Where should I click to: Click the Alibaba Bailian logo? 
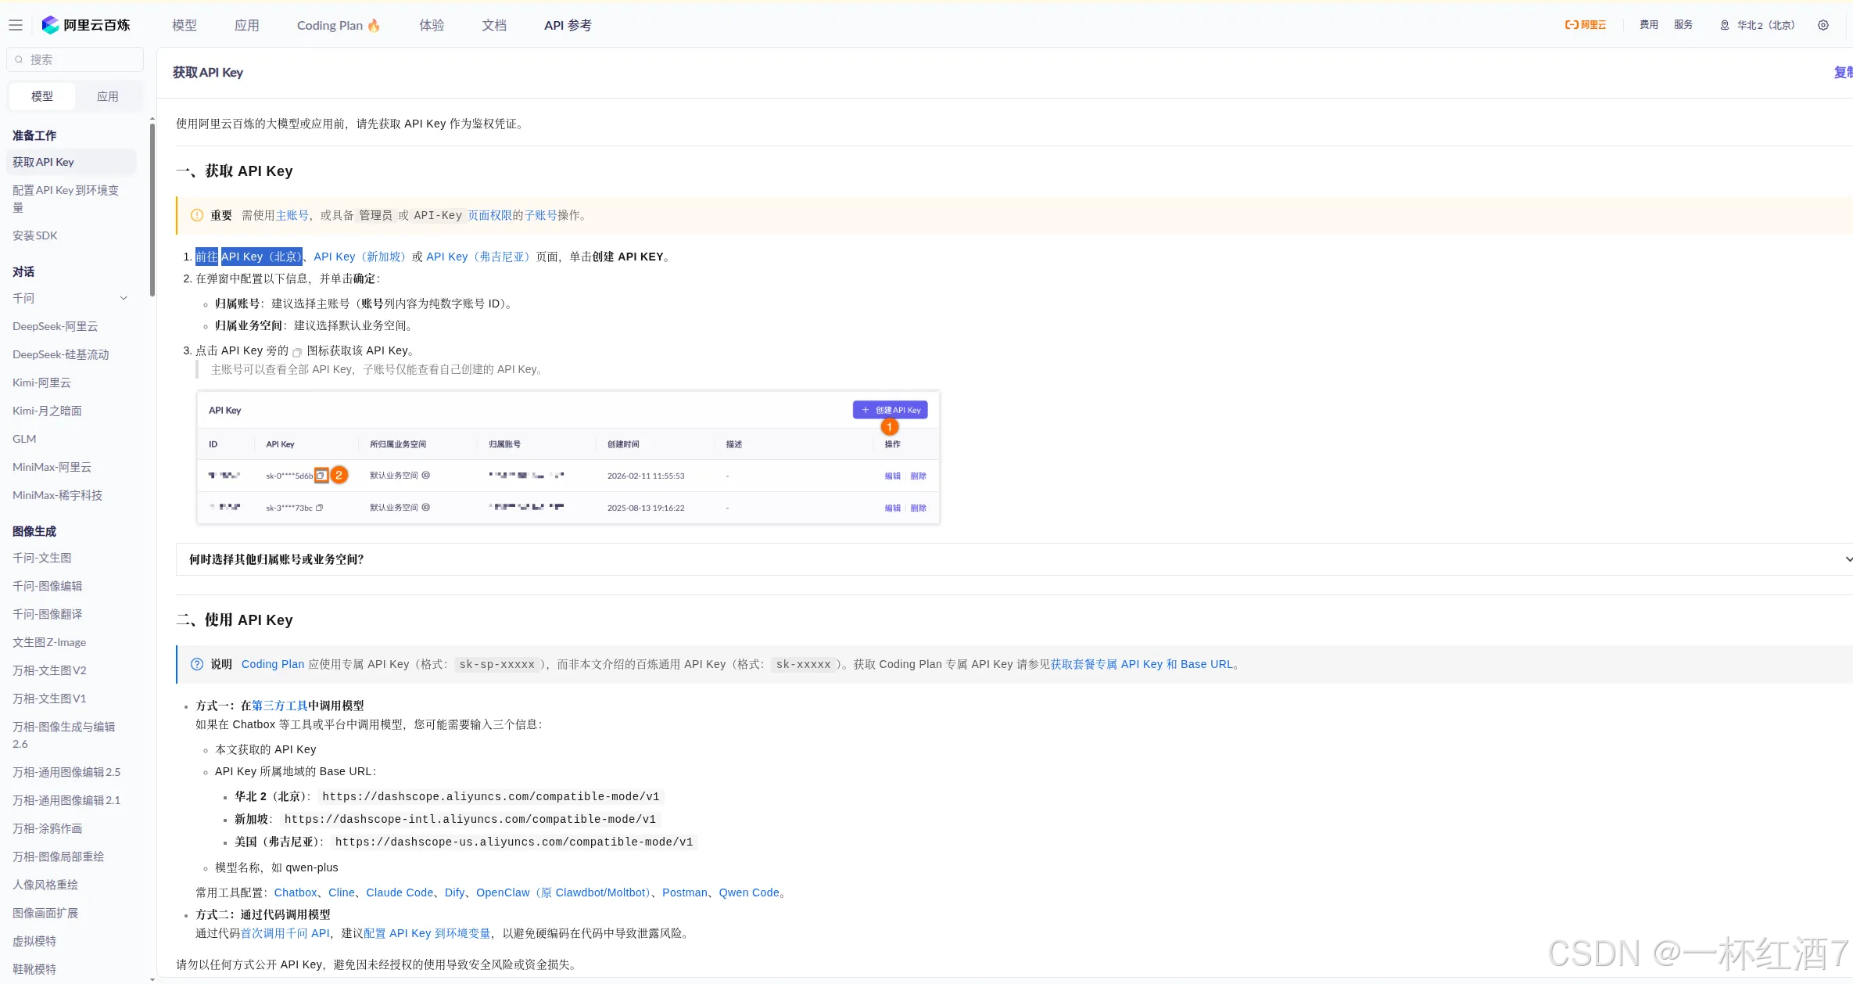51,25
